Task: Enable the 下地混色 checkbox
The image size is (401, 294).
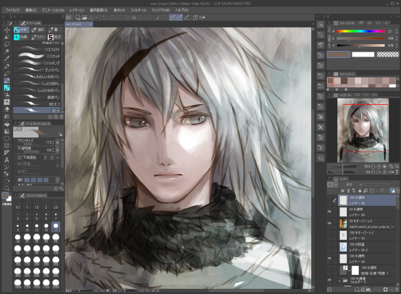Action: 19,157
